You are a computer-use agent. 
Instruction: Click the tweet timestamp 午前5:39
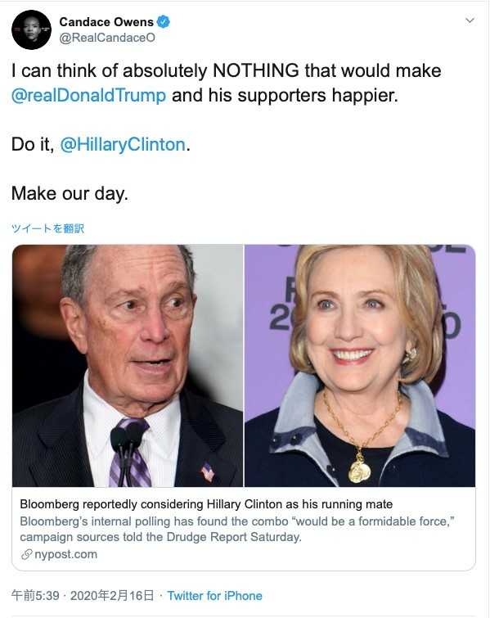coord(35,595)
